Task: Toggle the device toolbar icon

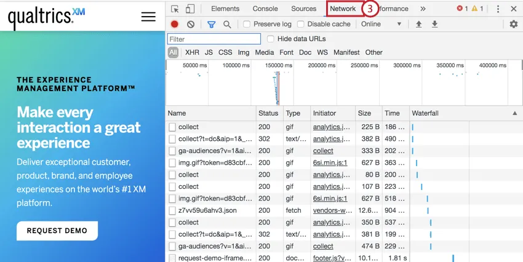Action: click(190, 9)
